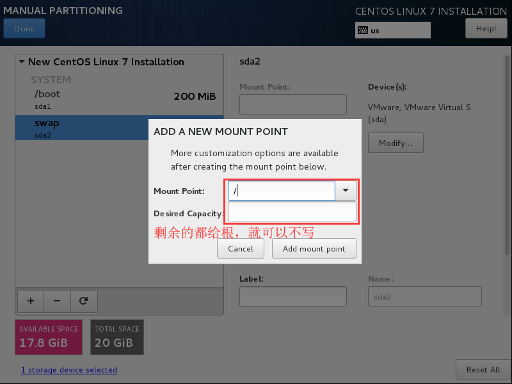The width and height of the screenshot is (512, 384).
Task: Click the AVAILABLE SPACE 17.8 GiB box
Action: point(49,337)
